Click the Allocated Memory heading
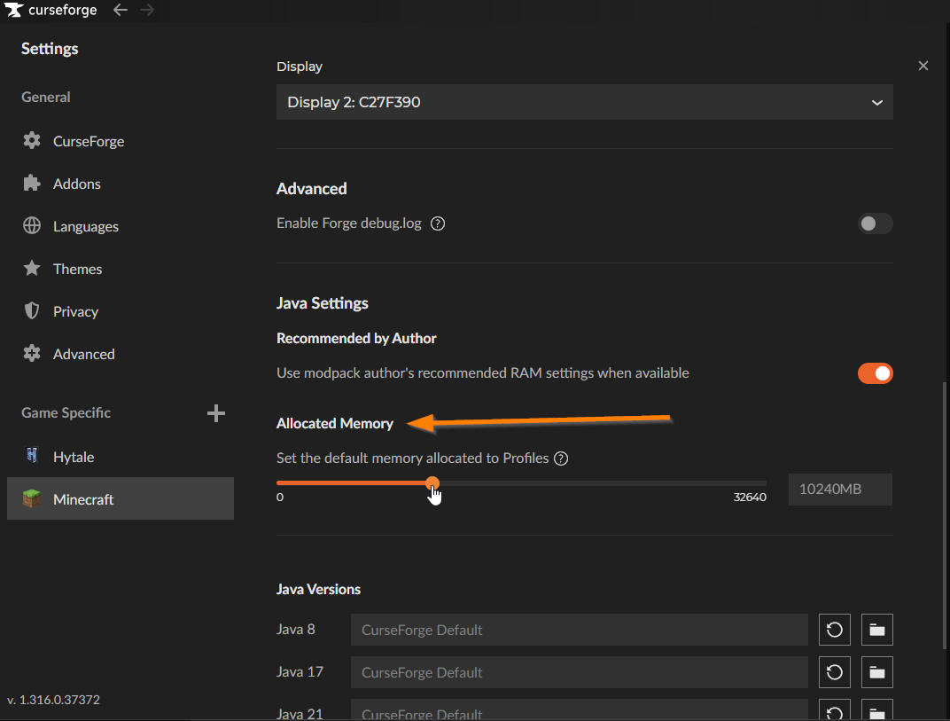The image size is (950, 721). [334, 423]
